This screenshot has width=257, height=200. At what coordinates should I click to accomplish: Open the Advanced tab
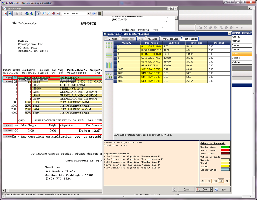(x=152, y=38)
